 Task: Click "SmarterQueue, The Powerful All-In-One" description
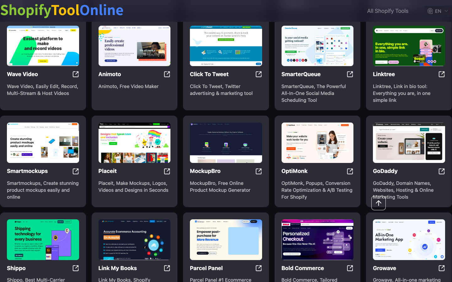314,93
